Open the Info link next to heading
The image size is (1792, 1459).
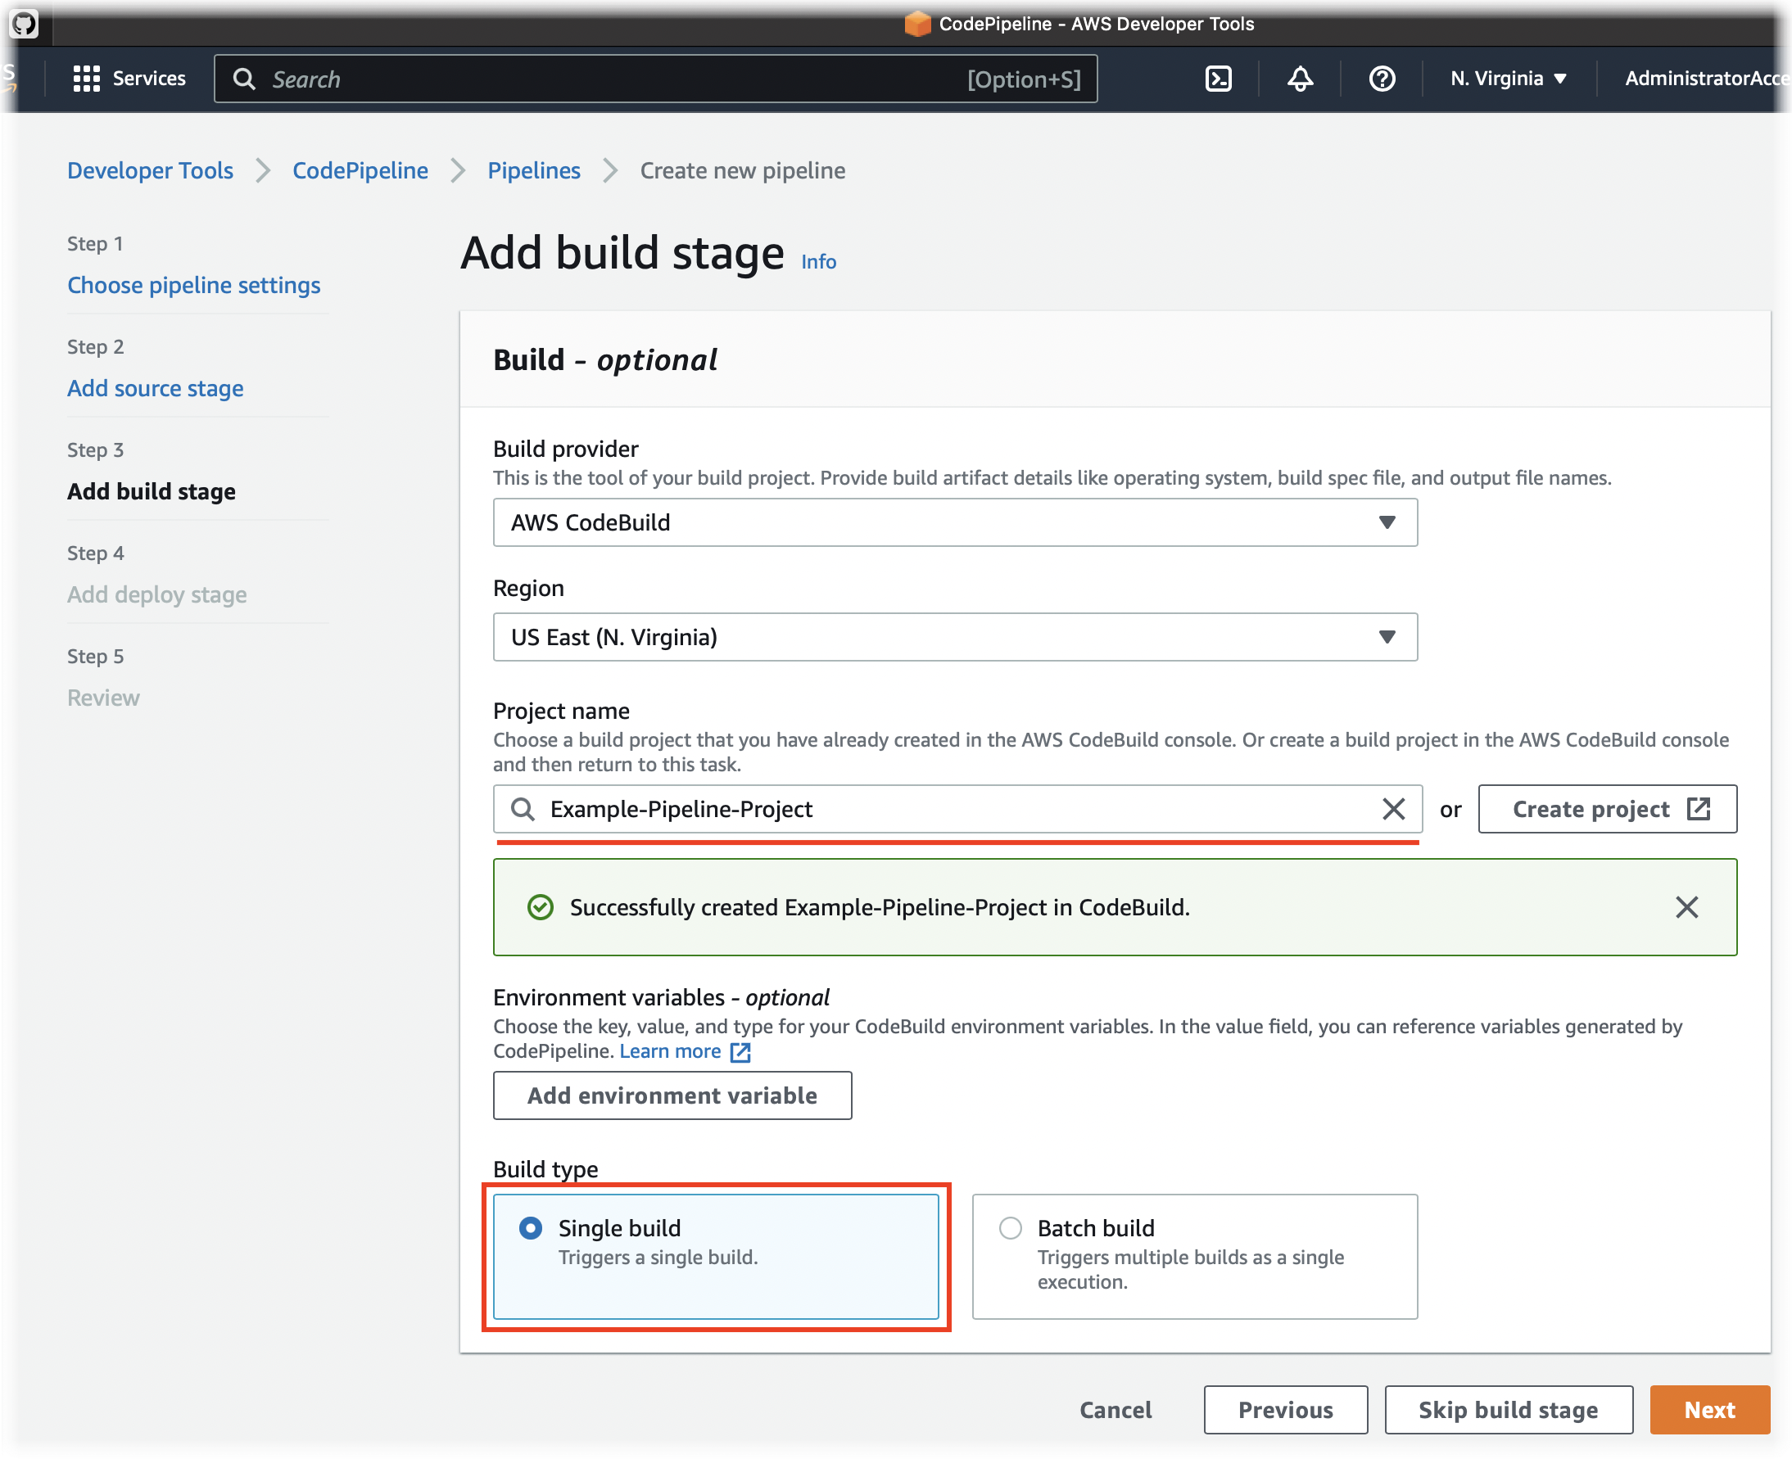point(818,261)
